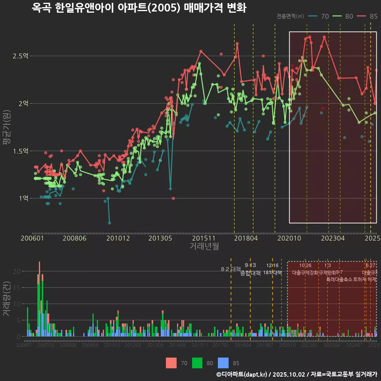The image size is (381, 381).
Task: Toggle the green 80 line legend entry
Action: (343, 16)
